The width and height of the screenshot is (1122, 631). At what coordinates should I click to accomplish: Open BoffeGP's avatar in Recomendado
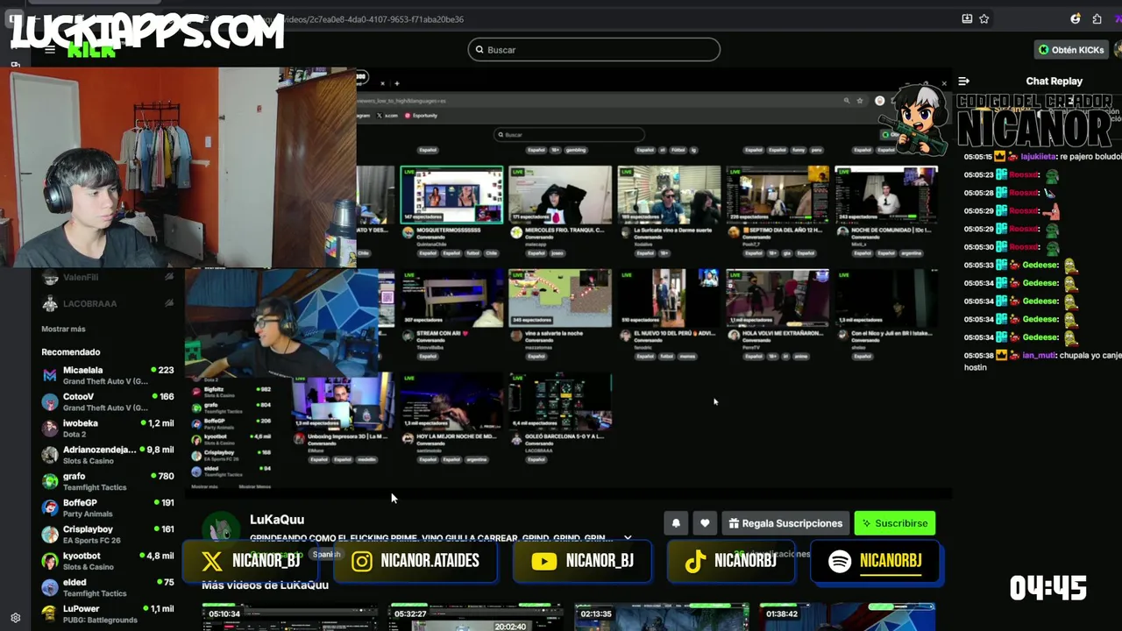(50, 507)
